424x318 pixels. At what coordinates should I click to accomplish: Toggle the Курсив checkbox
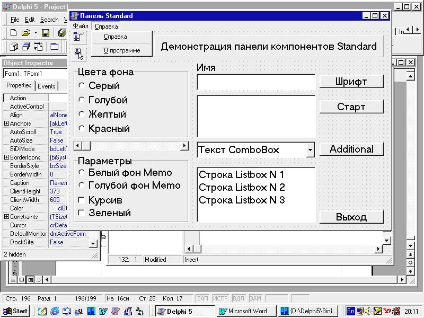point(81,200)
